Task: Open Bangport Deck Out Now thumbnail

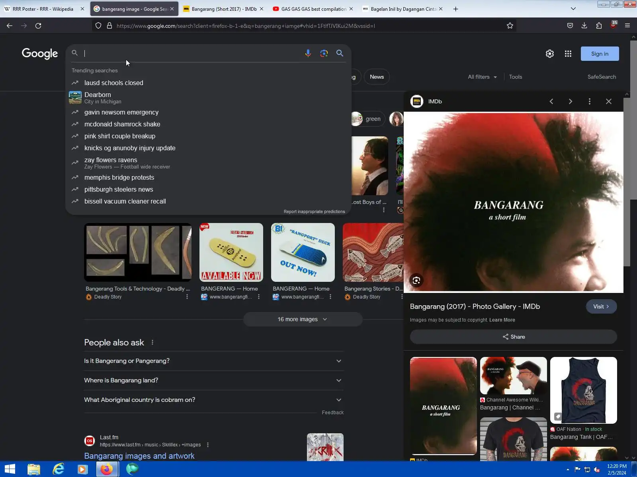Action: coord(303,252)
